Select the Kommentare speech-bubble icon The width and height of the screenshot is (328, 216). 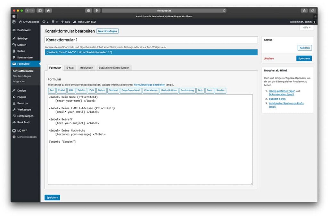[x=14, y=57]
